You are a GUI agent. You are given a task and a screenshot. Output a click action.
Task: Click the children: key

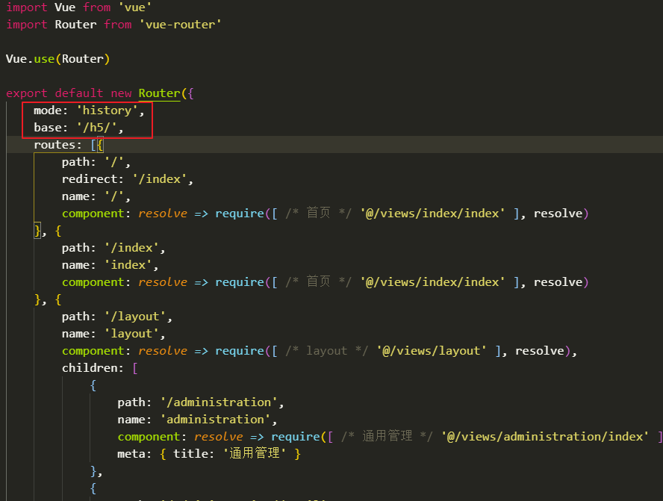pos(93,368)
